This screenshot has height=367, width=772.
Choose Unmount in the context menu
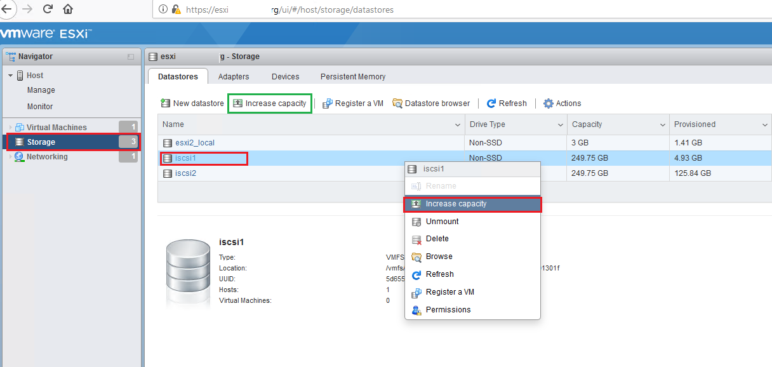pos(472,222)
